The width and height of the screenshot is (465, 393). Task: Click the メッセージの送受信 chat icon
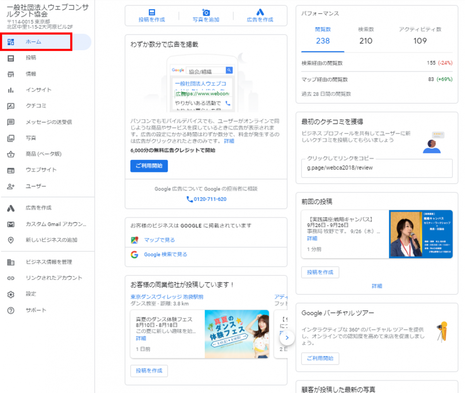[x=11, y=122]
